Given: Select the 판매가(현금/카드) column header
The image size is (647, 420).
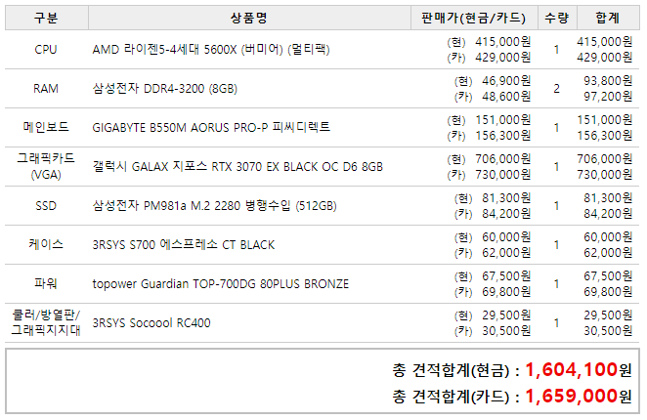Looking at the screenshot, I should [x=473, y=18].
